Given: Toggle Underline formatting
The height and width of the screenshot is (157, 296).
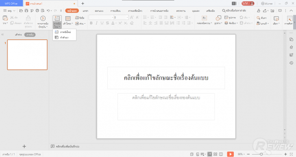Looking at the screenshot, I should pyautogui.click(x=102, y=23).
